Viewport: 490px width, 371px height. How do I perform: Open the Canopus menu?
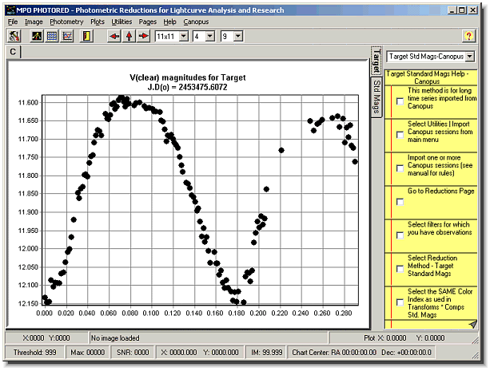pos(196,22)
